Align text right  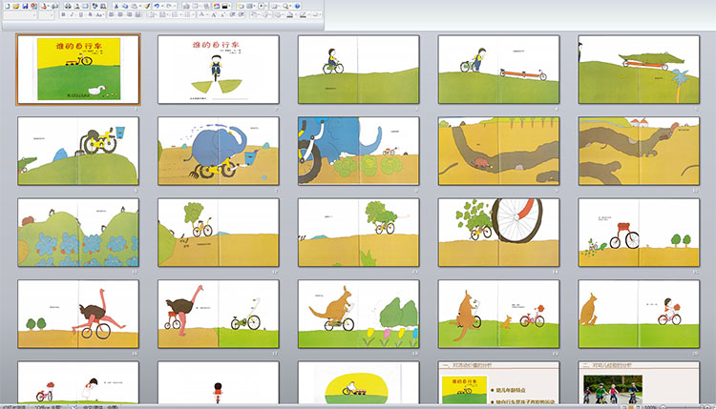[x=130, y=14]
